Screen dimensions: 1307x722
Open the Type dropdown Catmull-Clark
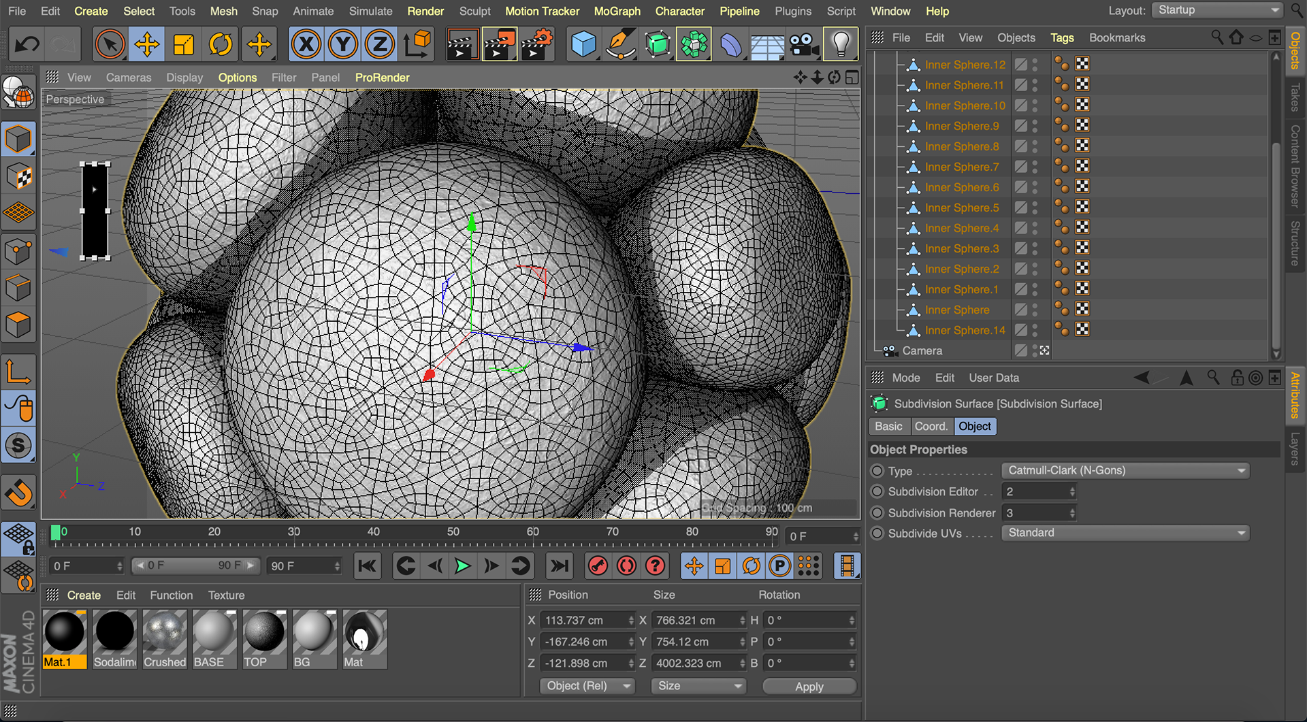tap(1125, 470)
